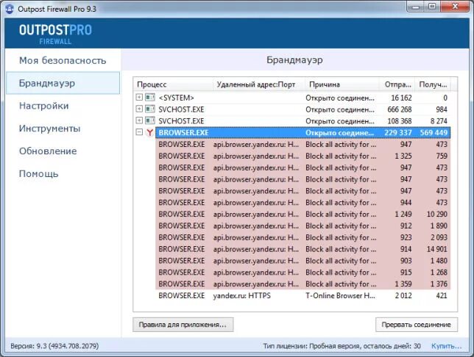Sort by the Удаленный адрес:Порт column header

click(259, 84)
